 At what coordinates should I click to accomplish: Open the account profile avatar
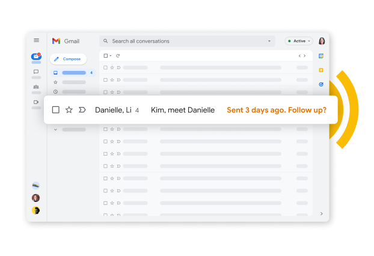click(322, 41)
